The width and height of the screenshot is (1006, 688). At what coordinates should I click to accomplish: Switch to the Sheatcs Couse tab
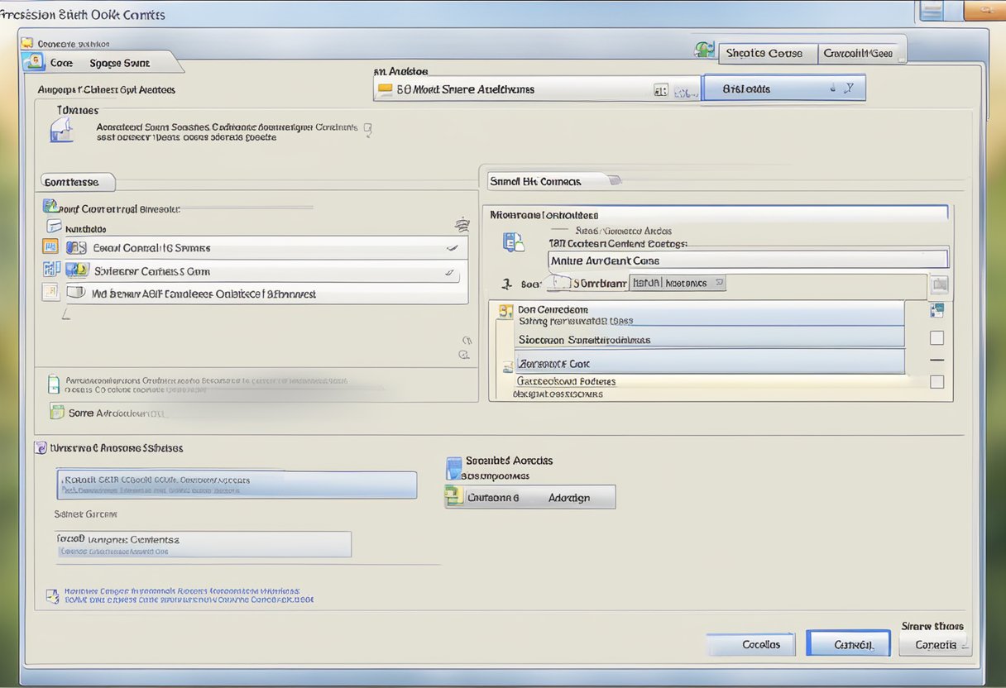click(764, 53)
